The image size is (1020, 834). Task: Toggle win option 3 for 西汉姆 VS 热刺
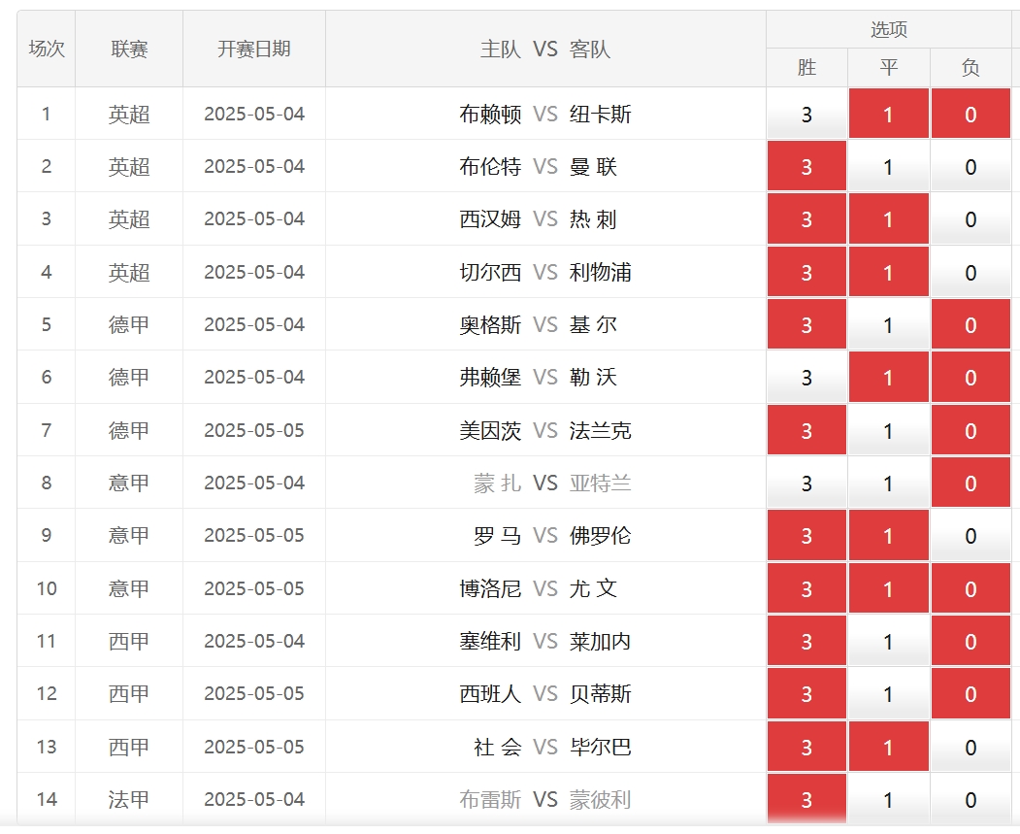(806, 219)
